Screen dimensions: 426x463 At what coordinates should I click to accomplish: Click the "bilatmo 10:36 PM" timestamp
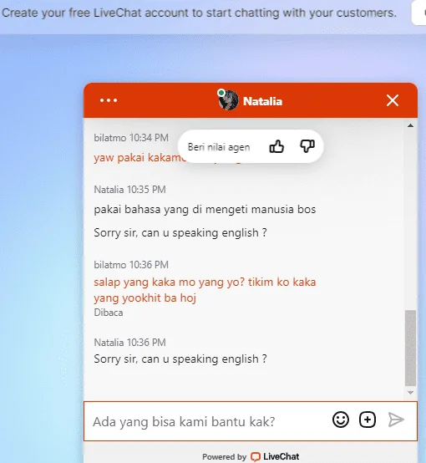point(131,265)
